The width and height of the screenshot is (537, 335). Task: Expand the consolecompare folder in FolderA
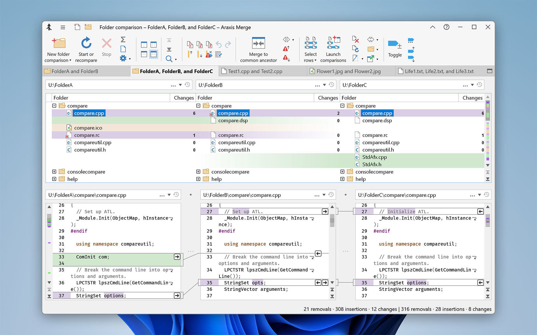coord(54,172)
